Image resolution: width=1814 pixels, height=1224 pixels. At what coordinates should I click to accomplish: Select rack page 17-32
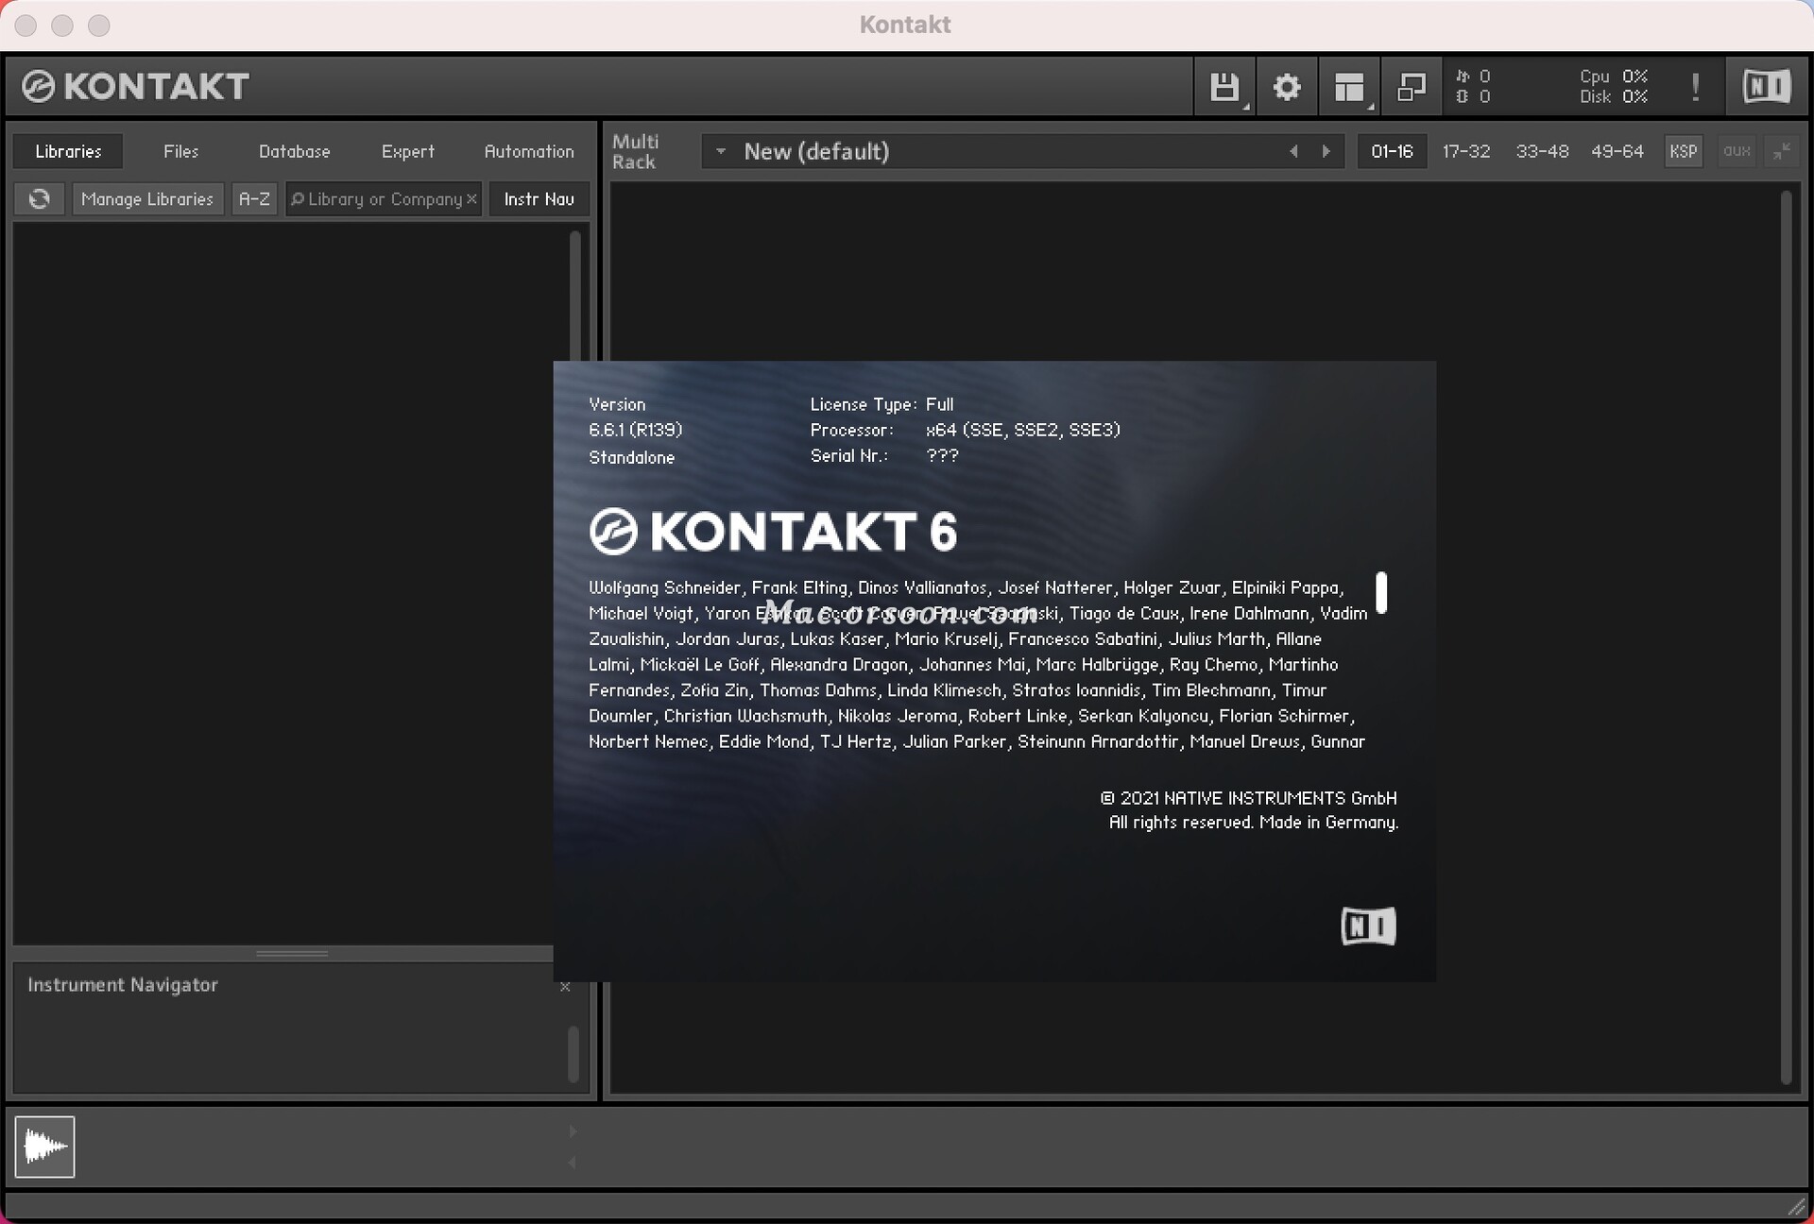[1465, 151]
